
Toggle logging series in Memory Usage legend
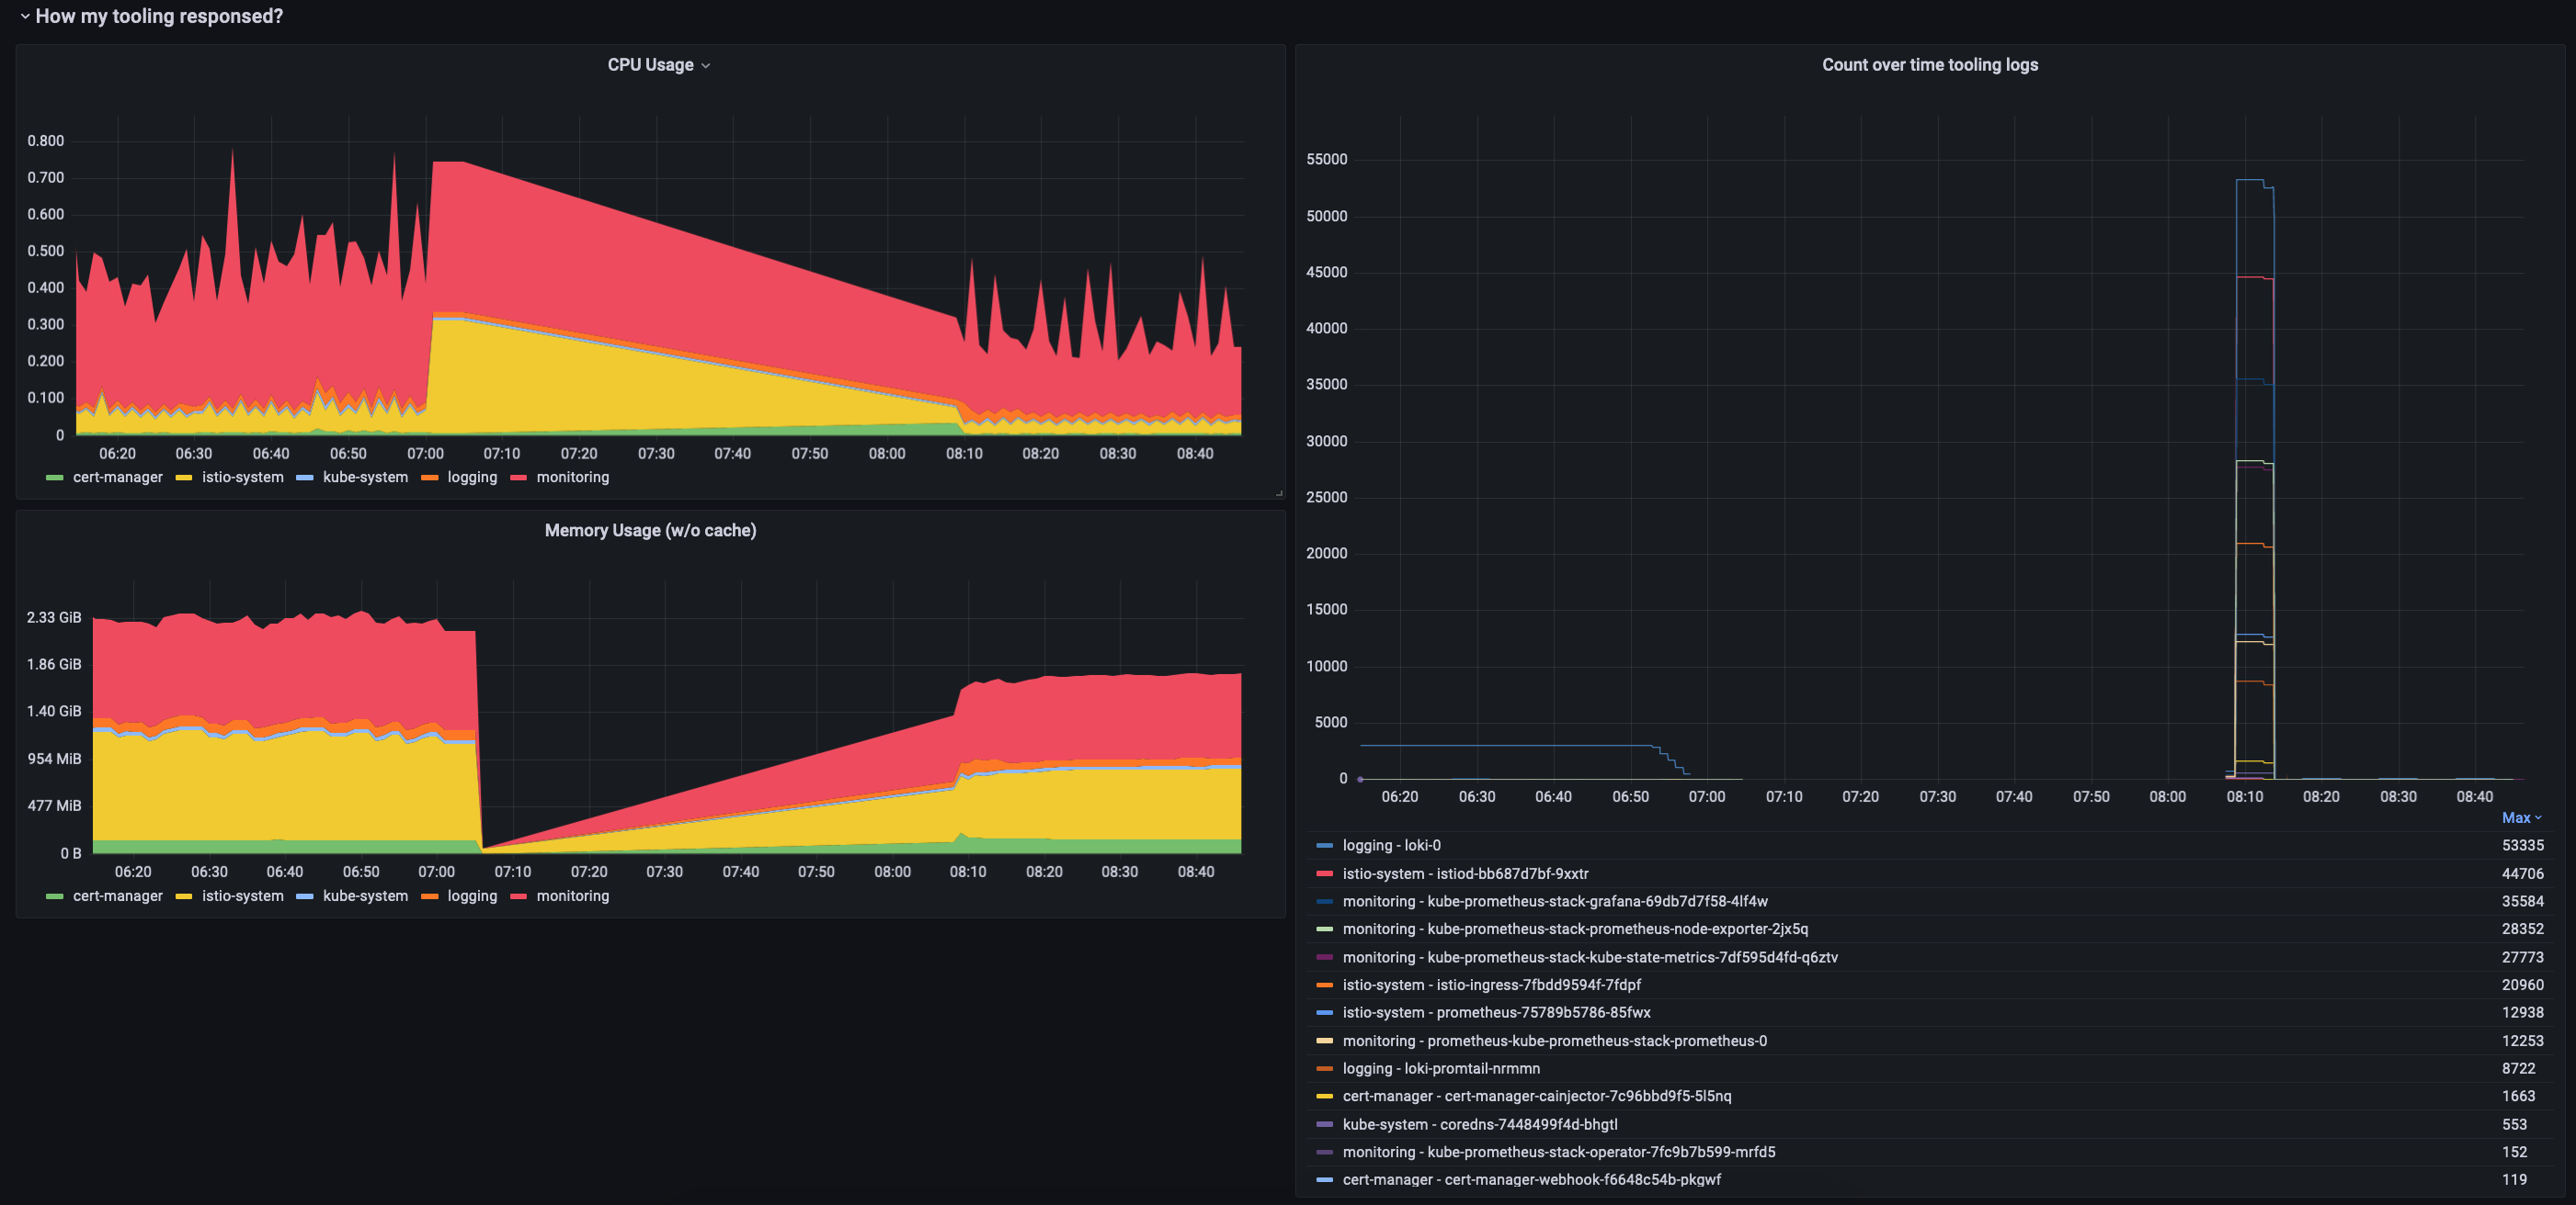point(472,896)
